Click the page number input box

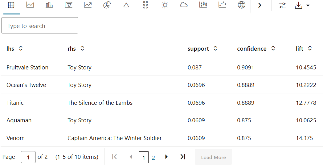tap(28, 157)
